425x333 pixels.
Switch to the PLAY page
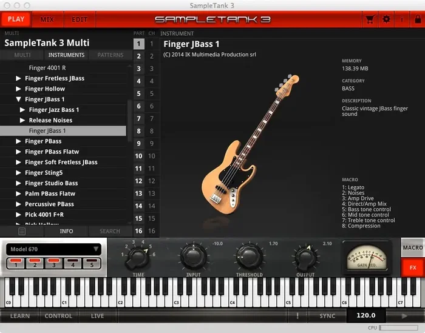tap(16, 19)
